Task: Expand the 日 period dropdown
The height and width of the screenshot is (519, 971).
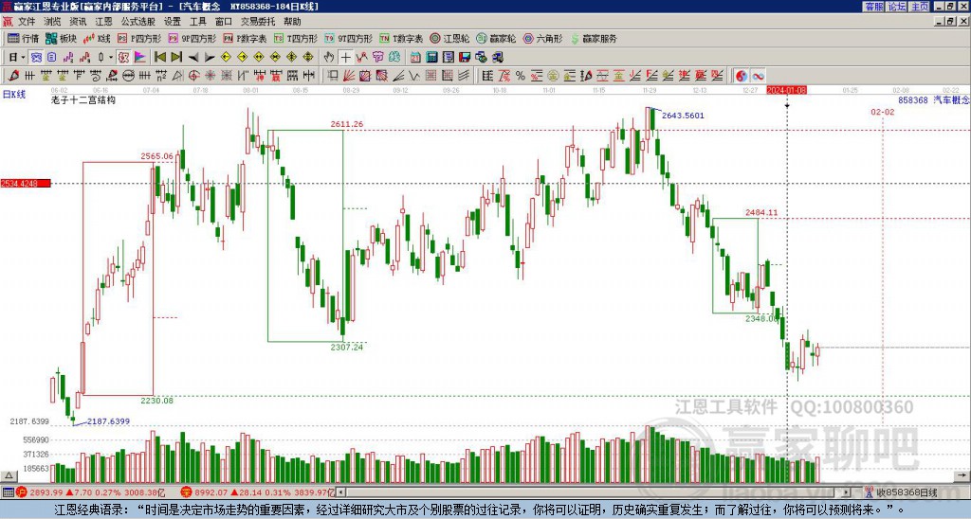Action: 23,58
